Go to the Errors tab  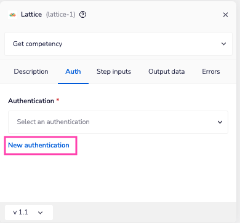pos(211,71)
